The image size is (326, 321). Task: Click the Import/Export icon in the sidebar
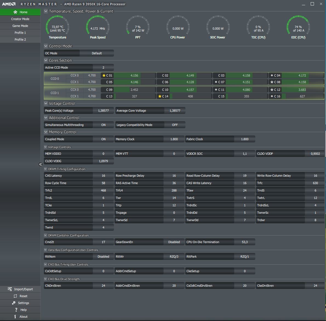coord(10,289)
